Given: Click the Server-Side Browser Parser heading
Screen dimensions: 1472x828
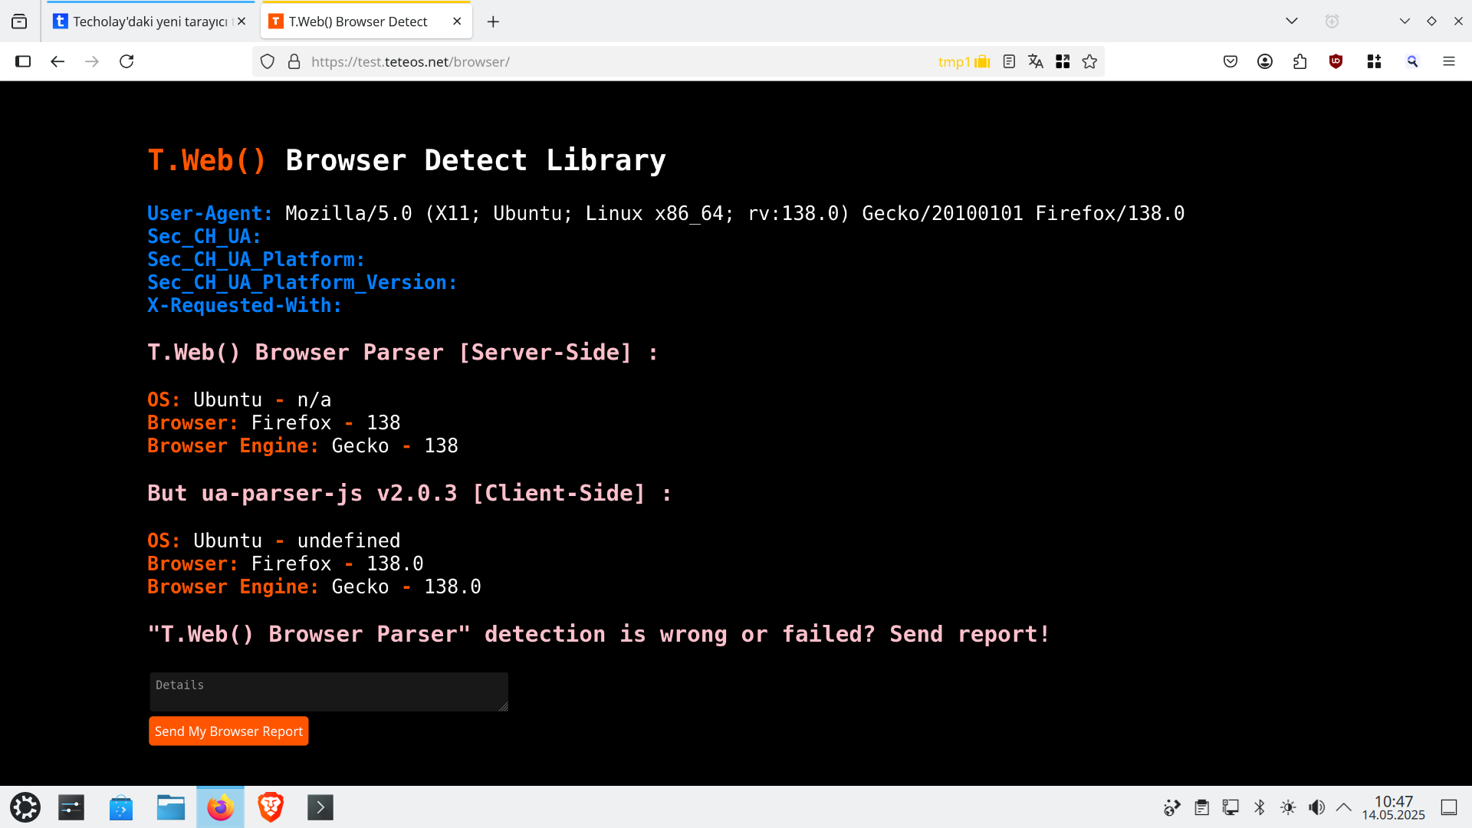Looking at the screenshot, I should [x=402, y=352].
